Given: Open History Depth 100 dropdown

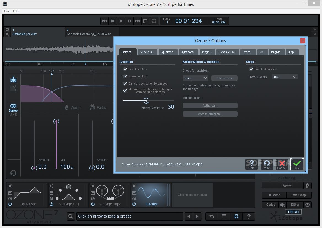Looking at the screenshot, I should coord(285,77).
